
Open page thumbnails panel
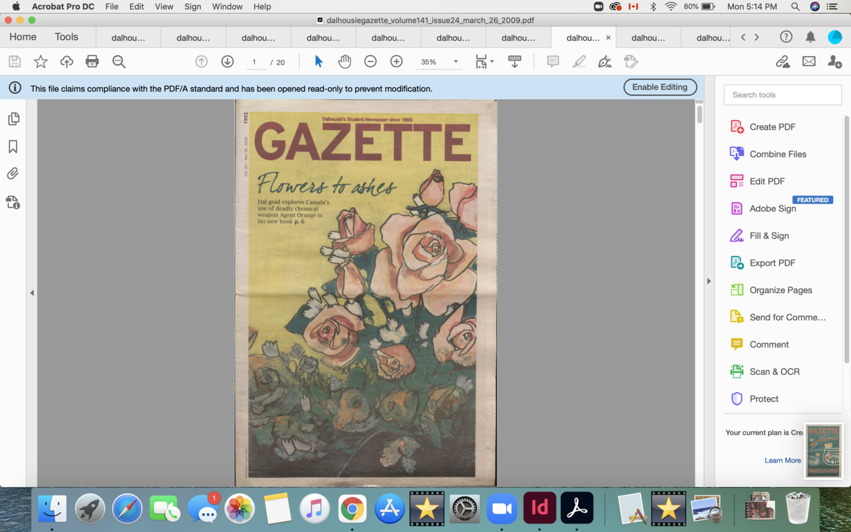(x=14, y=119)
